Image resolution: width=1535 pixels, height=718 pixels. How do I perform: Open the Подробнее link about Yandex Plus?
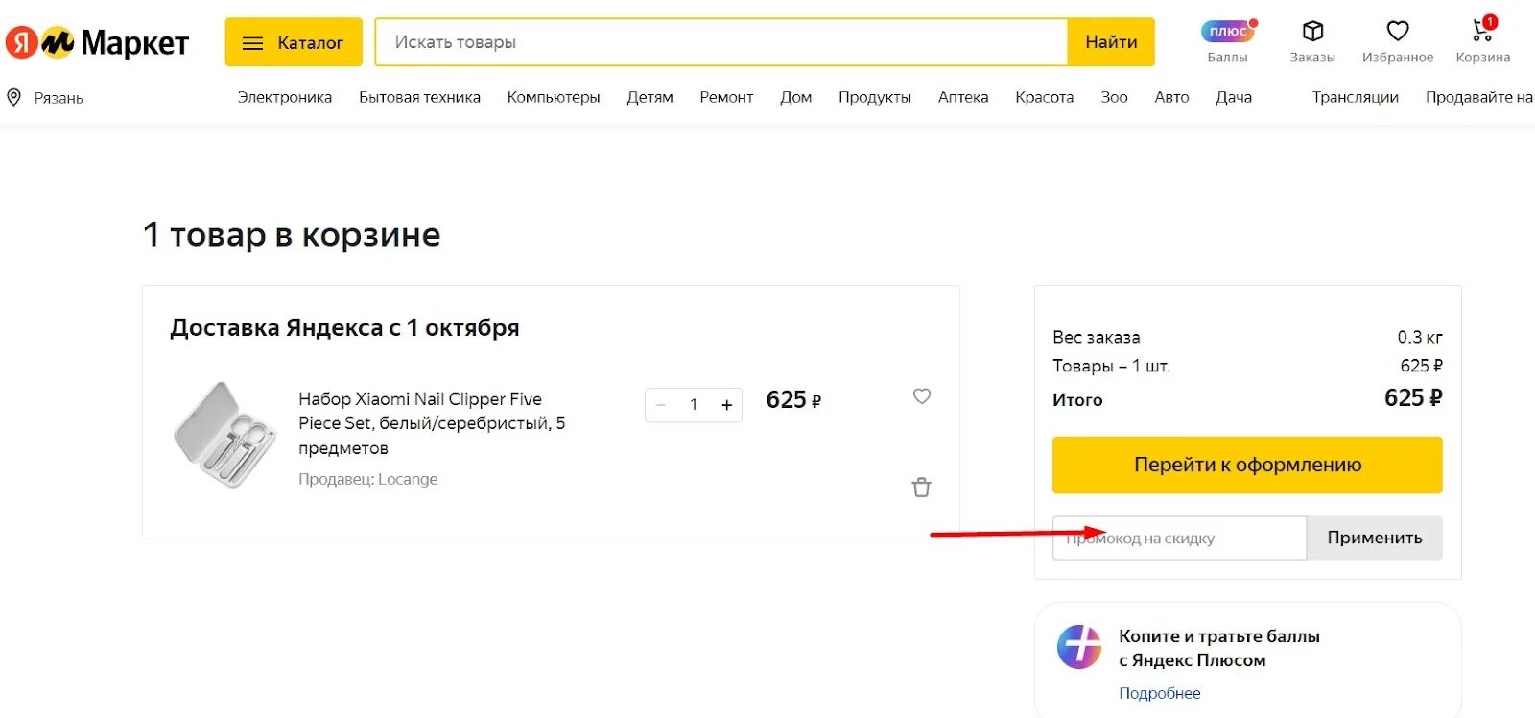pyautogui.click(x=1159, y=693)
